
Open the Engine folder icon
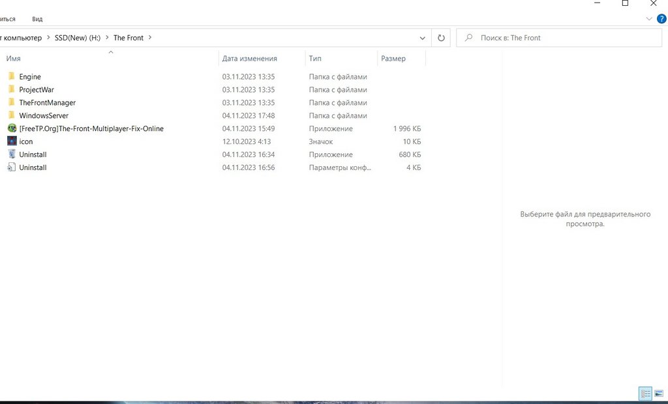coord(12,77)
